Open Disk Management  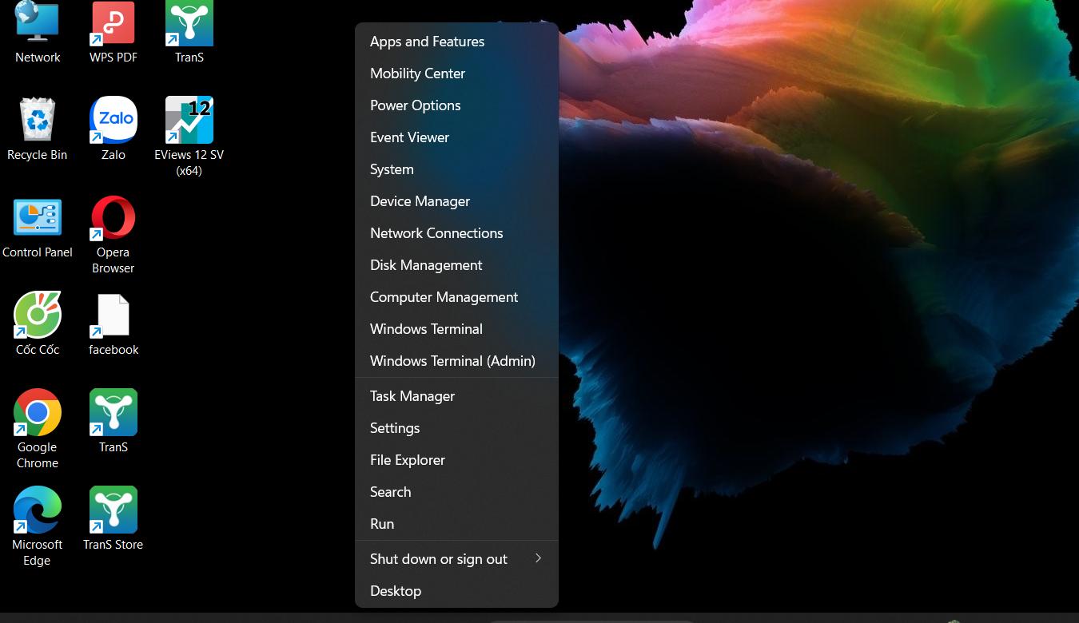tap(456, 265)
